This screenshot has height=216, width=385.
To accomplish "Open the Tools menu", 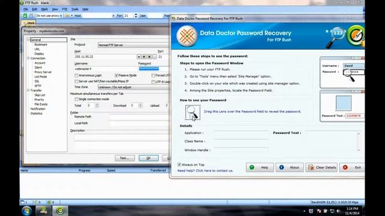I will coord(75,10).
